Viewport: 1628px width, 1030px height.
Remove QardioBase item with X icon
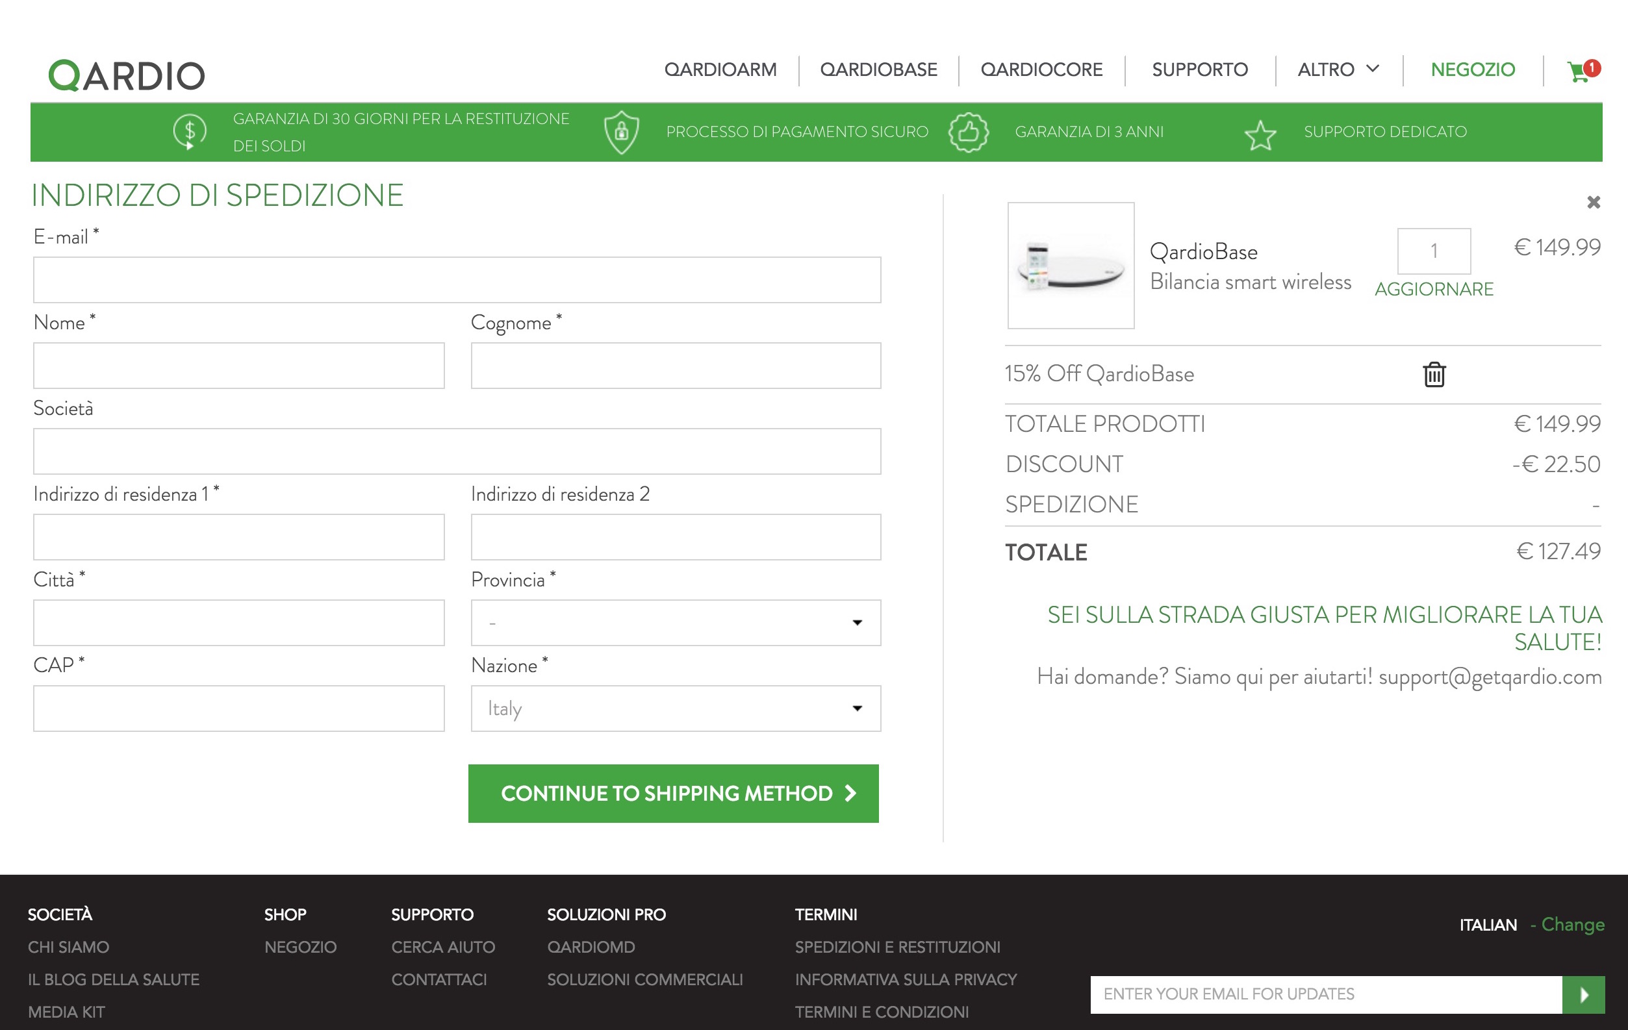coord(1593,202)
